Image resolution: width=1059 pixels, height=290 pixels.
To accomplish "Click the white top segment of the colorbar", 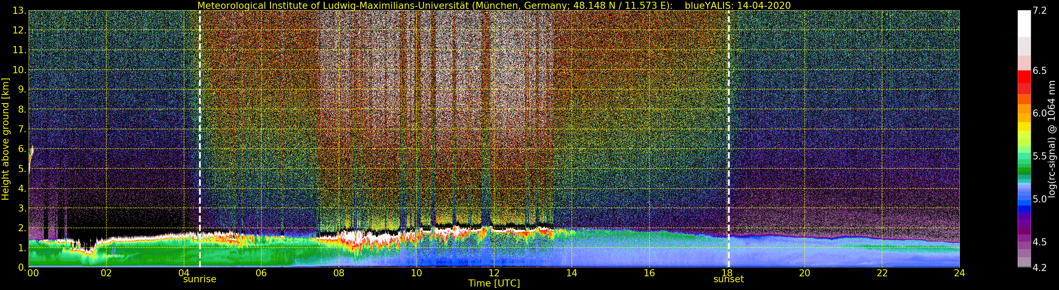I will coord(1024,23).
